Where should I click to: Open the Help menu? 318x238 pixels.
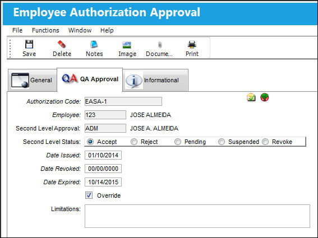107,30
